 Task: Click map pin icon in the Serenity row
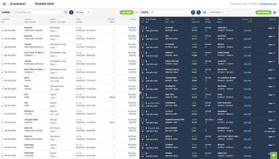pos(146,53)
